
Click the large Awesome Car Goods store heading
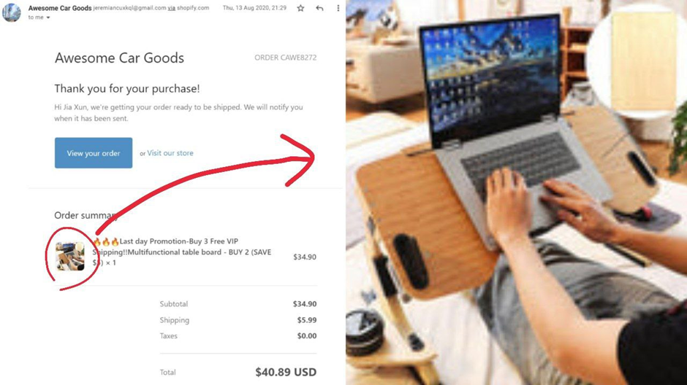(x=119, y=58)
